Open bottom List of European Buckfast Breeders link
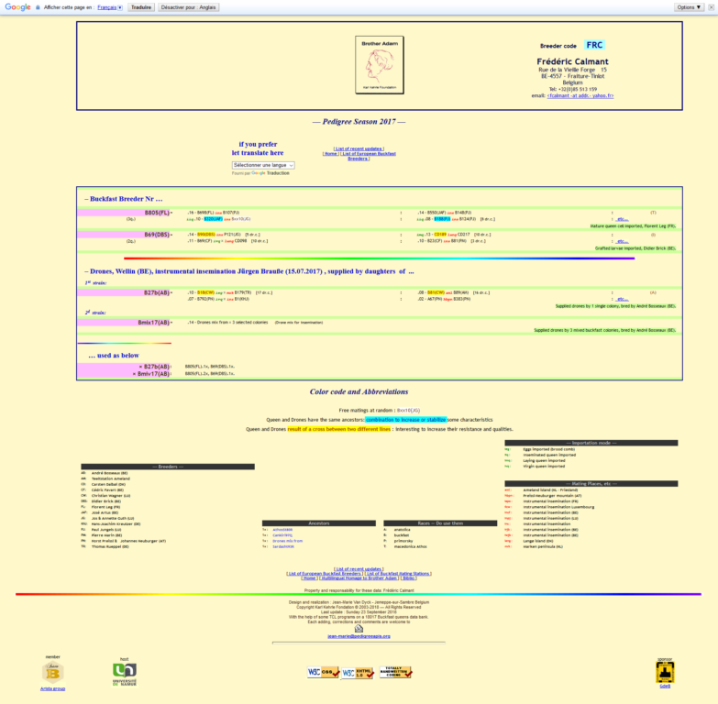Image resolution: width=718 pixels, height=704 pixels. pos(325,574)
